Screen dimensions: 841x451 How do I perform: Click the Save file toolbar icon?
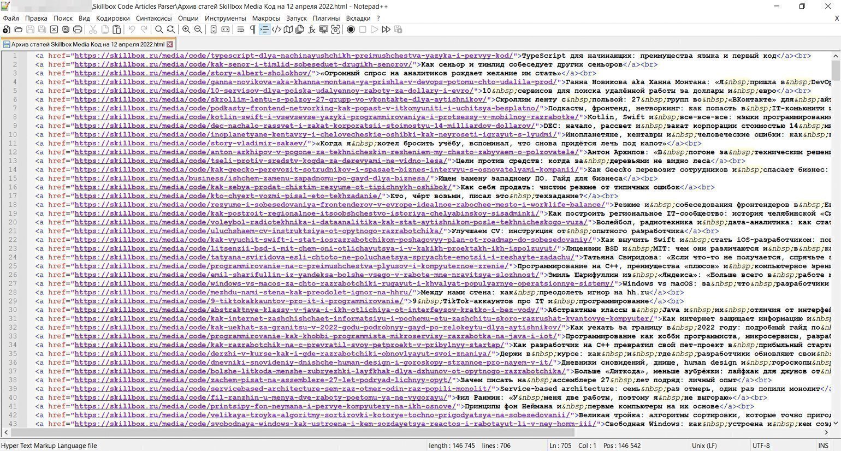pos(30,29)
